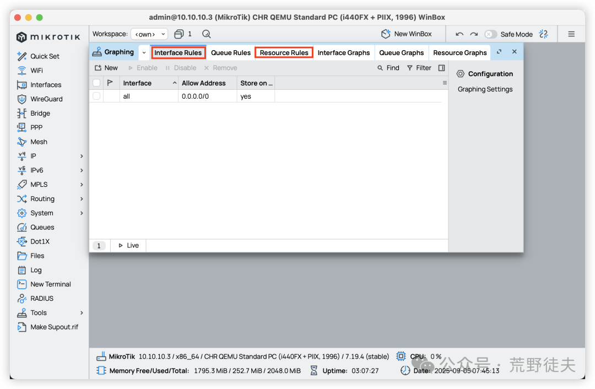
Task: Open Files in the sidebar
Action: tap(31, 256)
